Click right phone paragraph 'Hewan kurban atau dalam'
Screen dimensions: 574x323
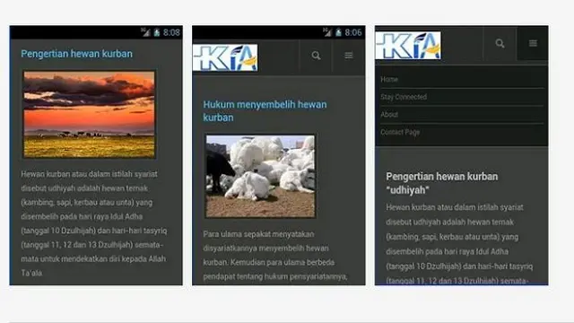(459, 244)
